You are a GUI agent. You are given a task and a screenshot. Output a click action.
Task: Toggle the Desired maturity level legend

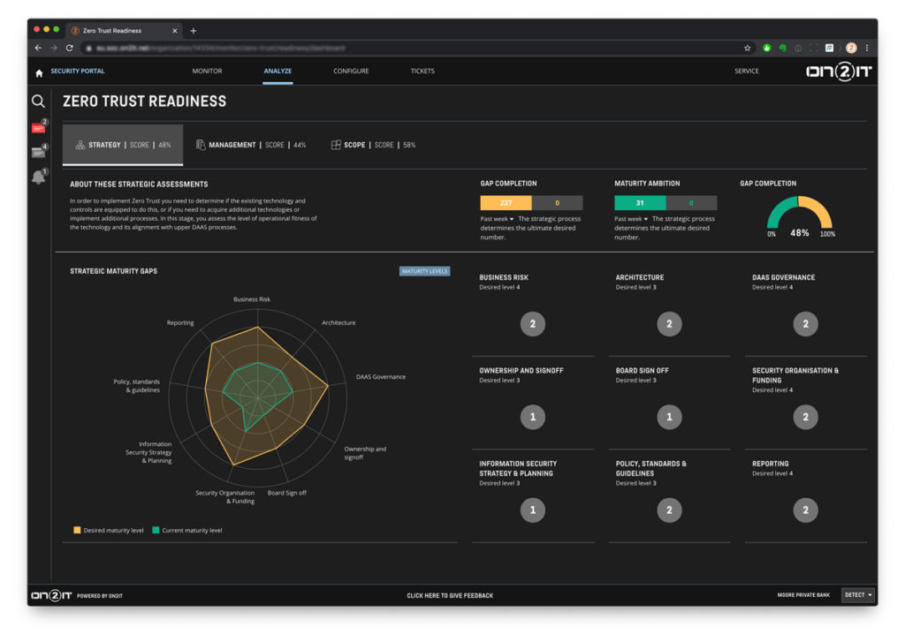[109, 530]
